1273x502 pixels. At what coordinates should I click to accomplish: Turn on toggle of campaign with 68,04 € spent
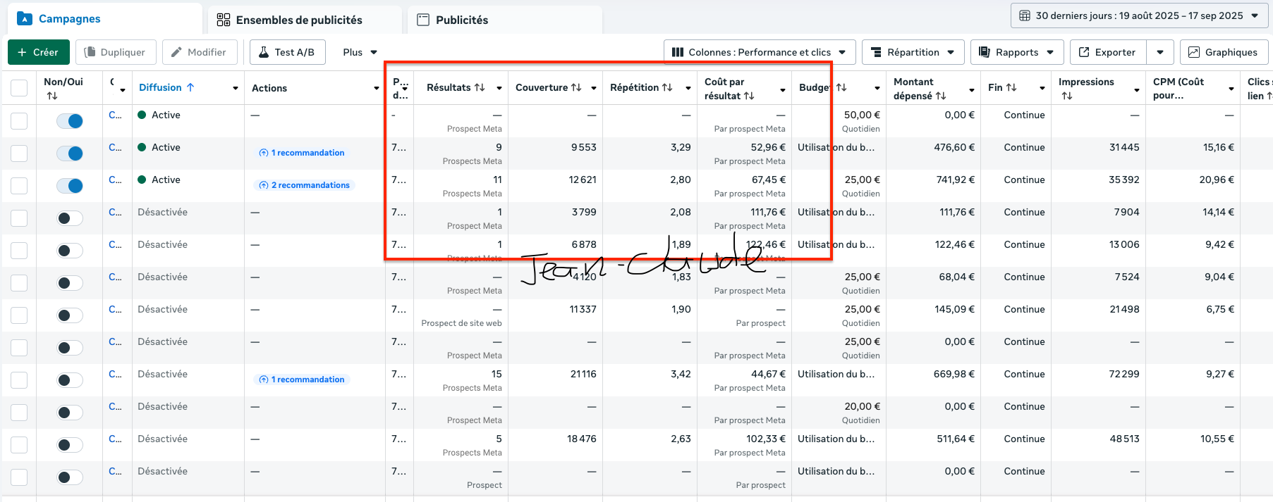[x=70, y=283]
